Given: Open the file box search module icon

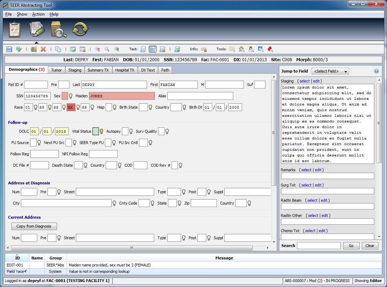Looking at the screenshot, I should tap(58, 30).
